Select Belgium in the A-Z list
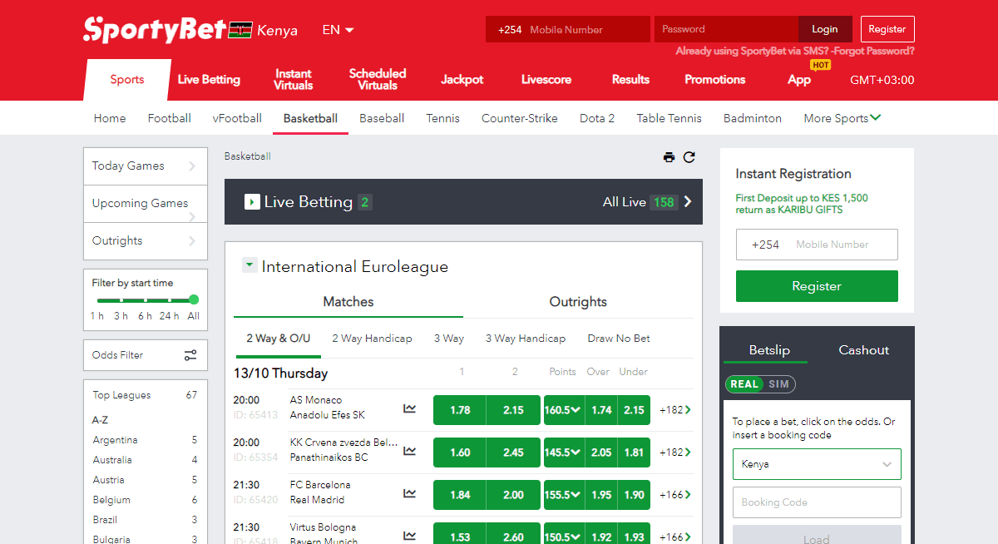Image resolution: width=998 pixels, height=544 pixels. [111, 500]
